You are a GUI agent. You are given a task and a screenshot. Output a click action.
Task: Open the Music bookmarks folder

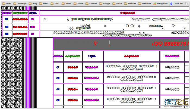click(x=117, y=4)
